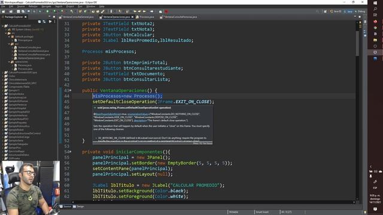This screenshot has height=215, width=383.
Task: Open Windows Task View
Action: point(375,15)
